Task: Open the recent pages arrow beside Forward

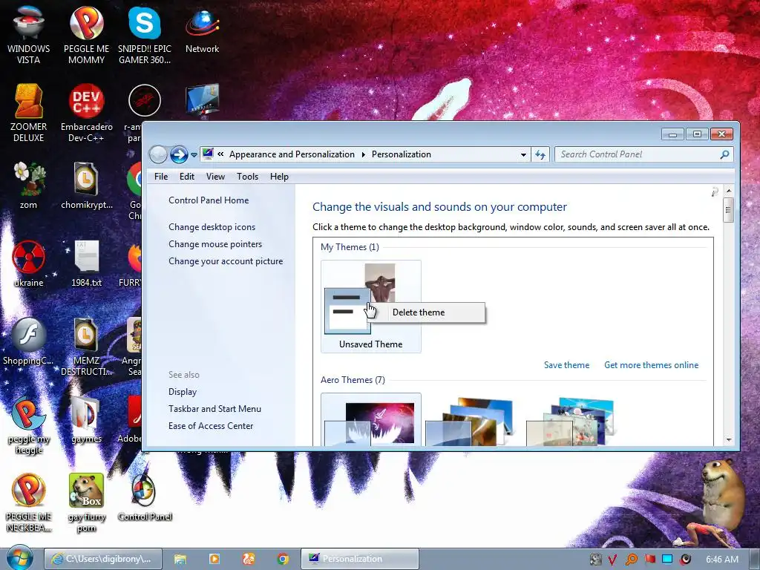Action: (194, 155)
